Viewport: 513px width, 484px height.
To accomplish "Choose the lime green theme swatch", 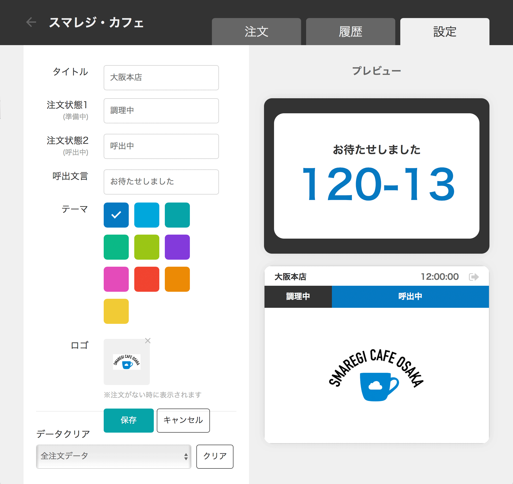I will pos(147,247).
